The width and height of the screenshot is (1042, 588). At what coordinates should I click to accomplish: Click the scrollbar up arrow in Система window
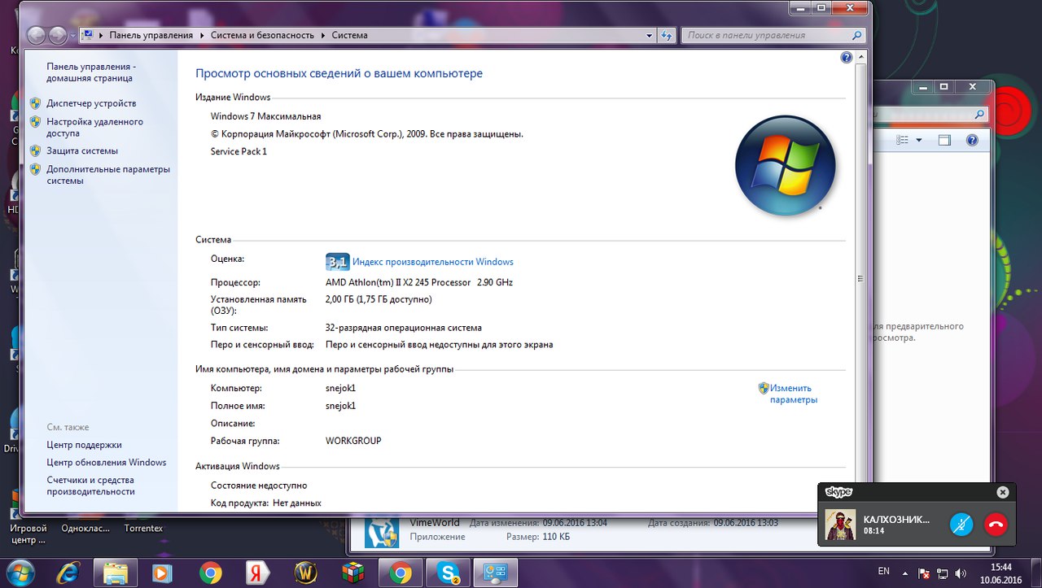(860, 58)
